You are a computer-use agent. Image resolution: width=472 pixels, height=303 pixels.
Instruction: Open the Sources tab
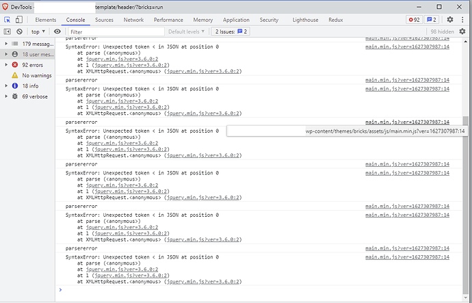point(104,20)
